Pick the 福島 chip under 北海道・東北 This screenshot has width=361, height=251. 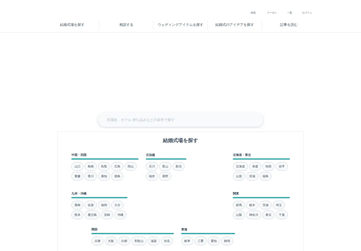pyautogui.click(x=265, y=176)
